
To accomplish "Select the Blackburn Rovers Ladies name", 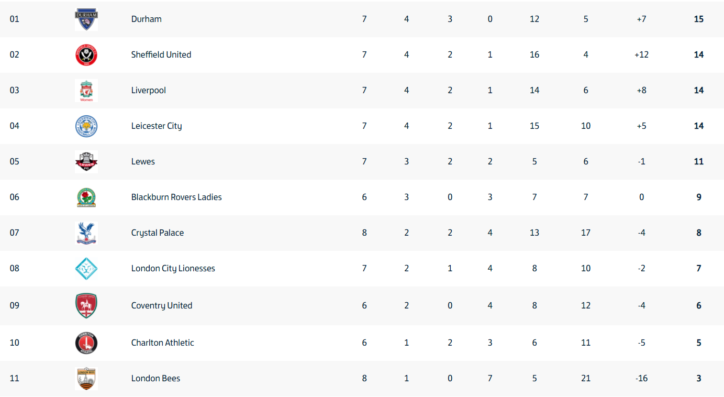I will coord(176,197).
